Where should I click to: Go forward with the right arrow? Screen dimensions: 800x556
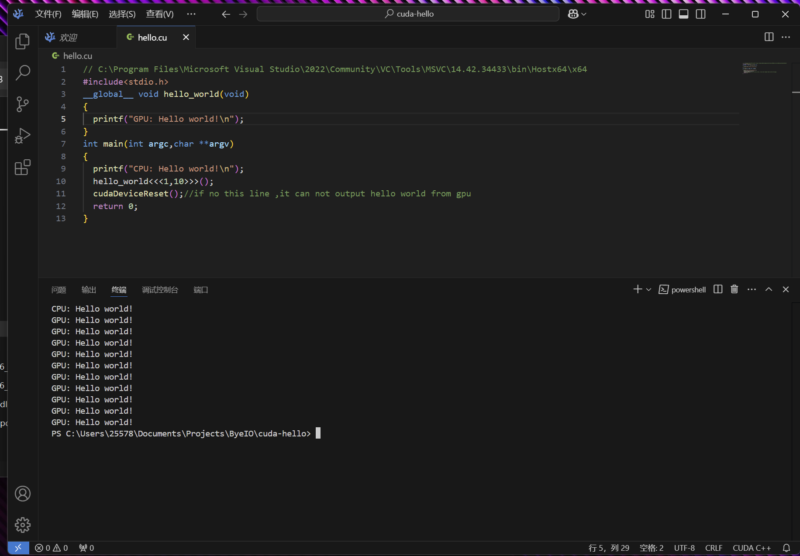243,14
